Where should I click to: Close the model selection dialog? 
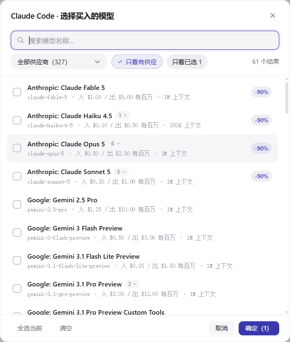[273, 15]
